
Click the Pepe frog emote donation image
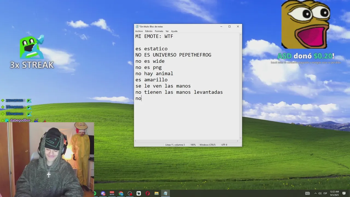click(306, 25)
